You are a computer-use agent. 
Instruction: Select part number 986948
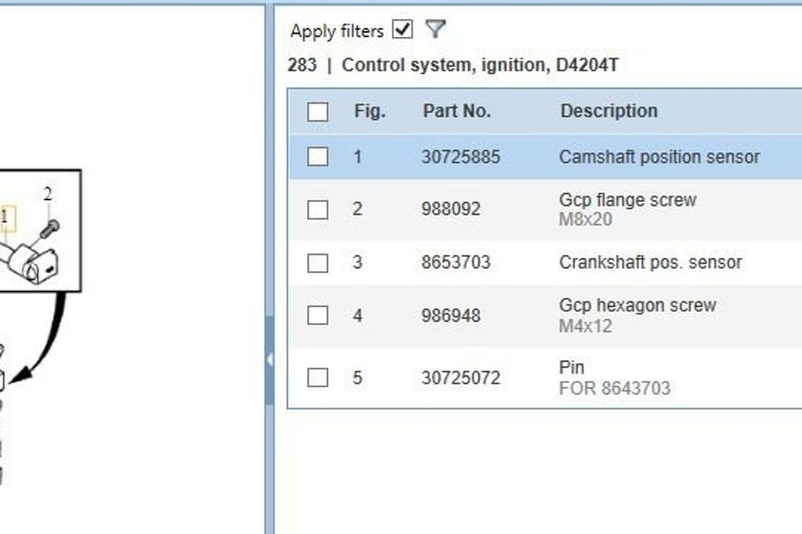(x=451, y=316)
